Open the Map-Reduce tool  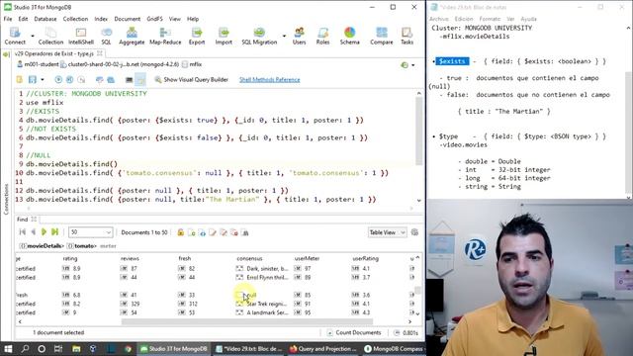pyautogui.click(x=165, y=36)
